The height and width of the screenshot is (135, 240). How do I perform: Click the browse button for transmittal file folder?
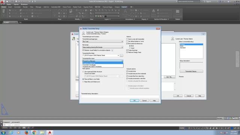click(121, 55)
